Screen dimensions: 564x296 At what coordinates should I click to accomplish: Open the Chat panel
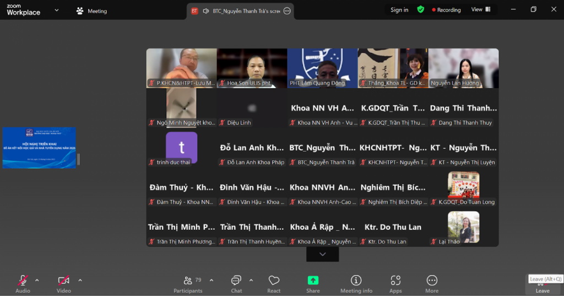236,283
